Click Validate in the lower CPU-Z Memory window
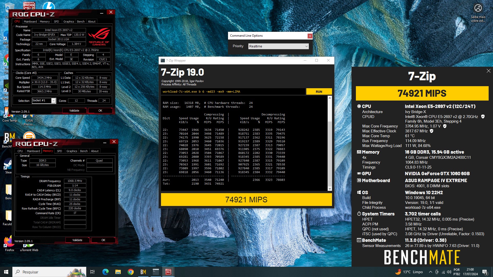This screenshot has height=277, width=493. coord(77,240)
